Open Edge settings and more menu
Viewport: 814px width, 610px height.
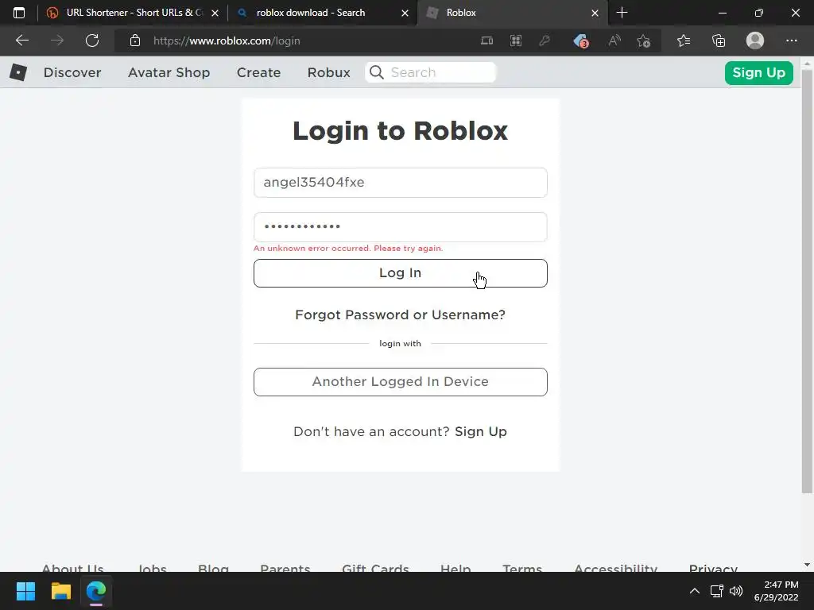tap(791, 41)
